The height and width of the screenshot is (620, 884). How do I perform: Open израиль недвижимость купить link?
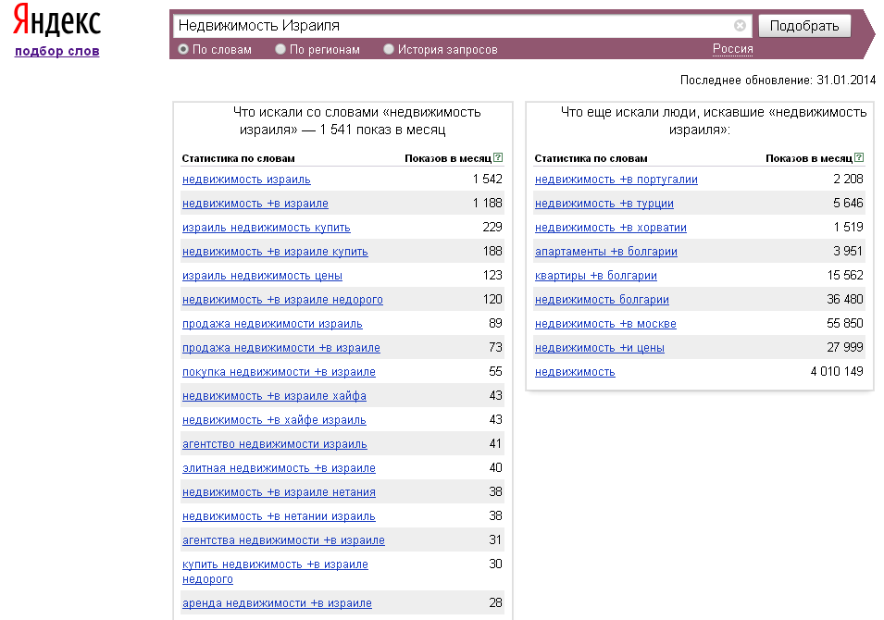pos(266,228)
